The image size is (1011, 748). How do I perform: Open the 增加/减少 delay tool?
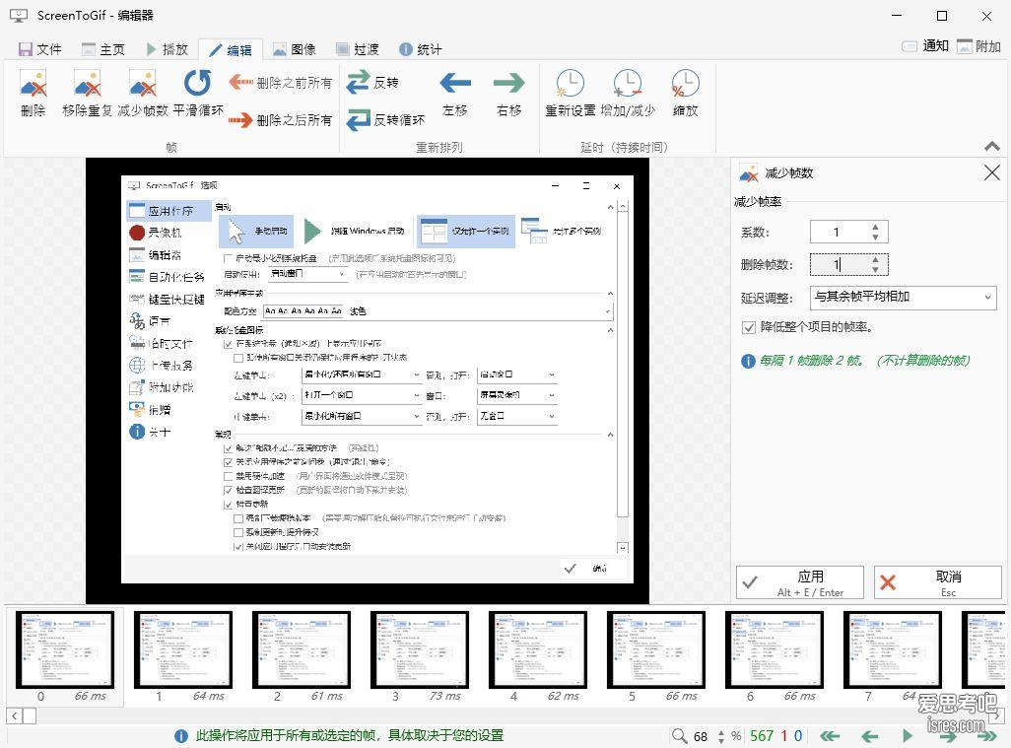[628, 94]
